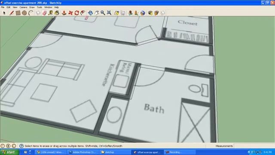
Task: Open the Camera menu
Action: click(x=23, y=7)
